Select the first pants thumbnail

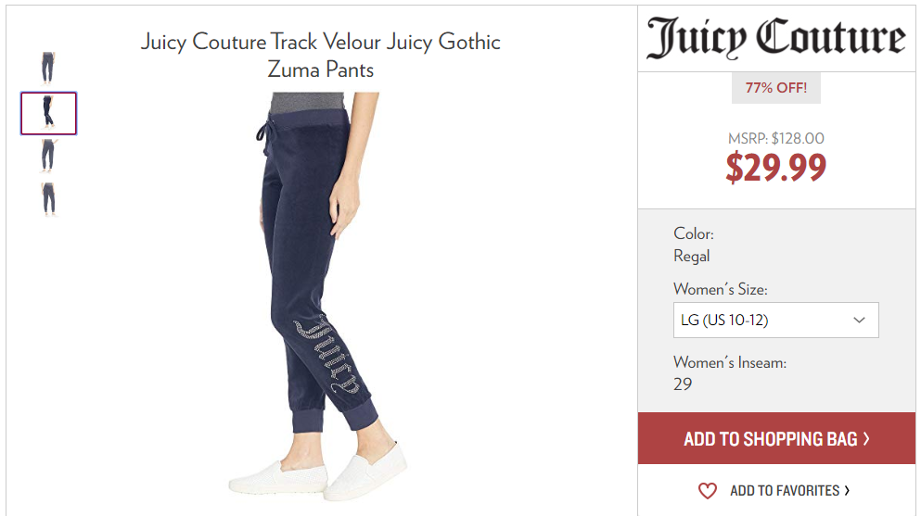tap(48, 68)
